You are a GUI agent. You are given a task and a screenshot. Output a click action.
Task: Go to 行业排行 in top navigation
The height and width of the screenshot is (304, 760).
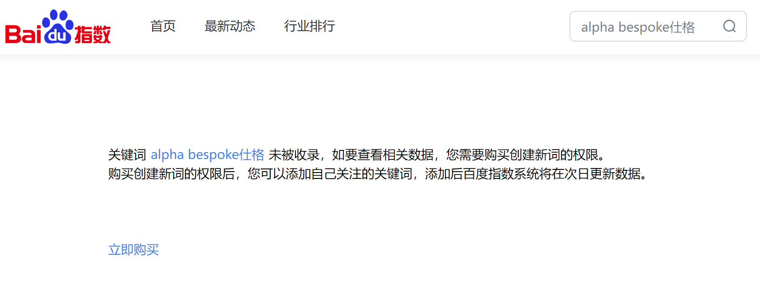click(310, 26)
